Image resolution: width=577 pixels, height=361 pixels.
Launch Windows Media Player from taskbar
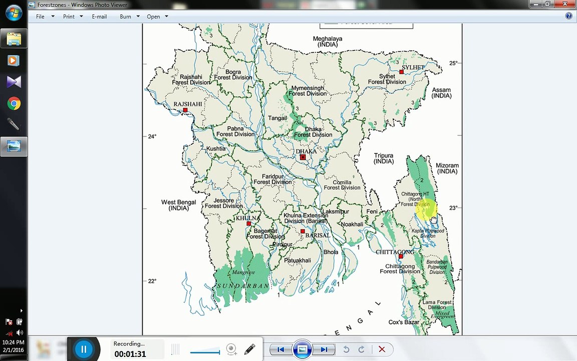[x=14, y=60]
